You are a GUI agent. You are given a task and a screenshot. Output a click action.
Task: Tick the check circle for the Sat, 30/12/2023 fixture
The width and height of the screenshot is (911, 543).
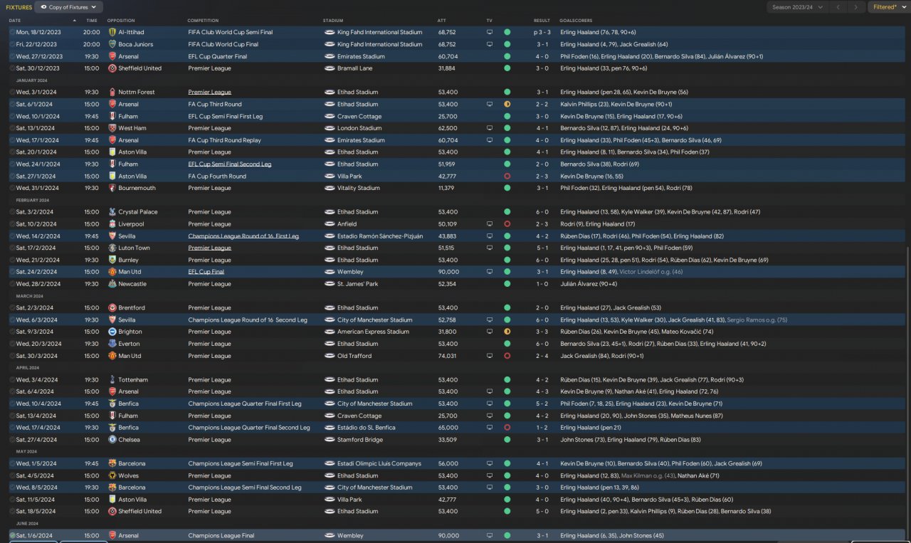point(12,68)
